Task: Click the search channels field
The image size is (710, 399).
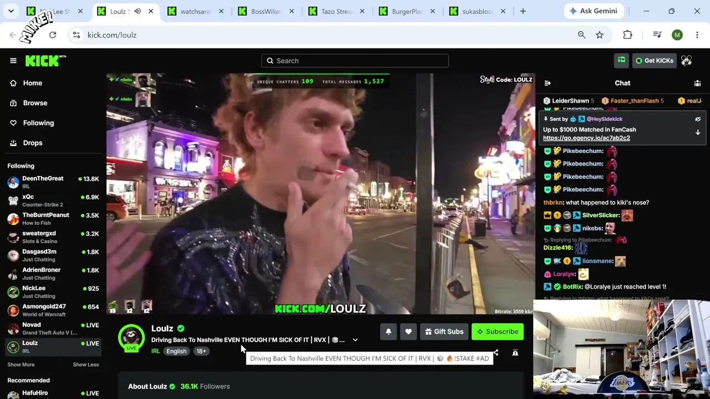Action: click(355, 61)
